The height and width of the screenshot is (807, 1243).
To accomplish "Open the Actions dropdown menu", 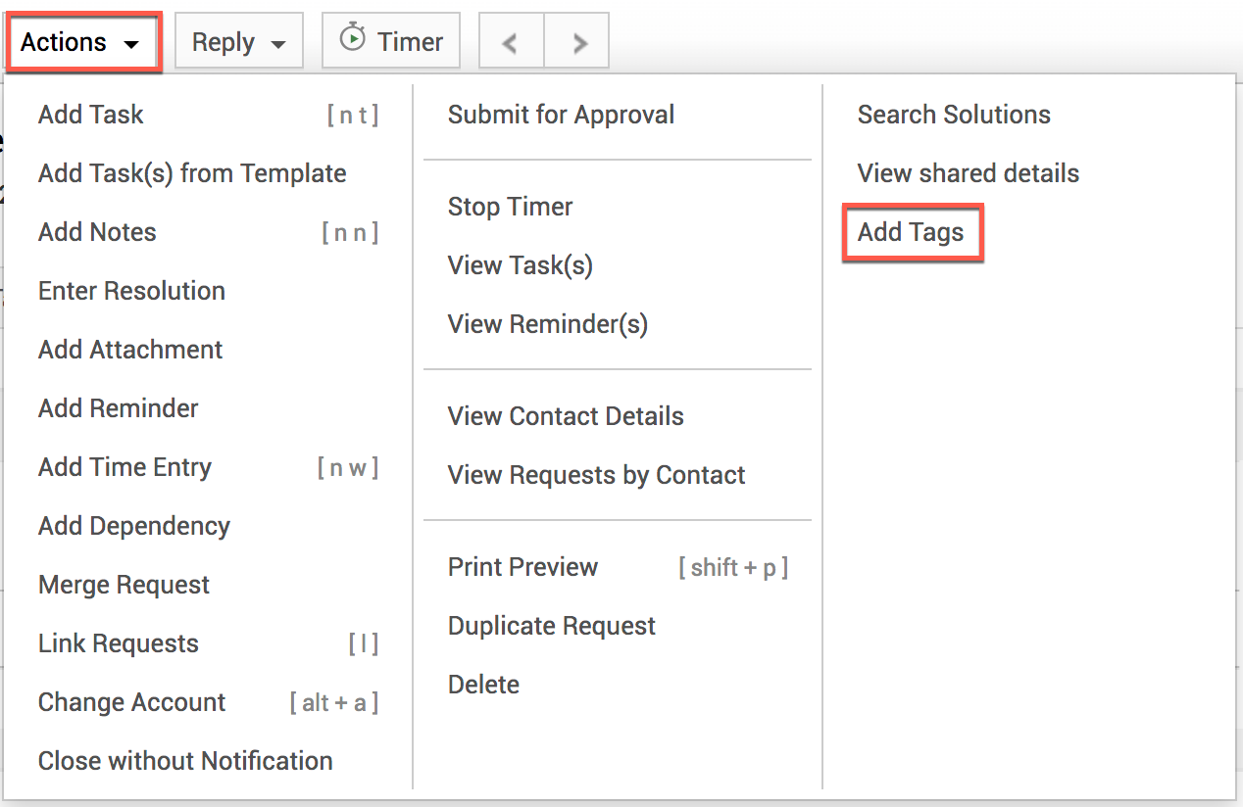I will (81, 42).
